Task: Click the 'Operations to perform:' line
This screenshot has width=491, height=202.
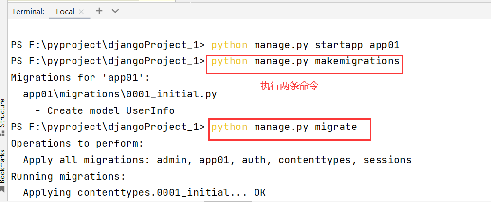Action: click(x=77, y=144)
